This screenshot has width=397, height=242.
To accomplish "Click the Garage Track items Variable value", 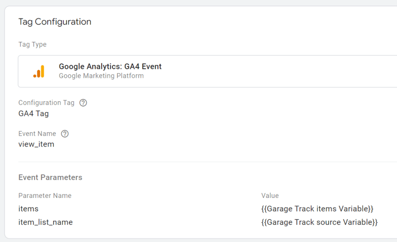I will (x=317, y=209).
